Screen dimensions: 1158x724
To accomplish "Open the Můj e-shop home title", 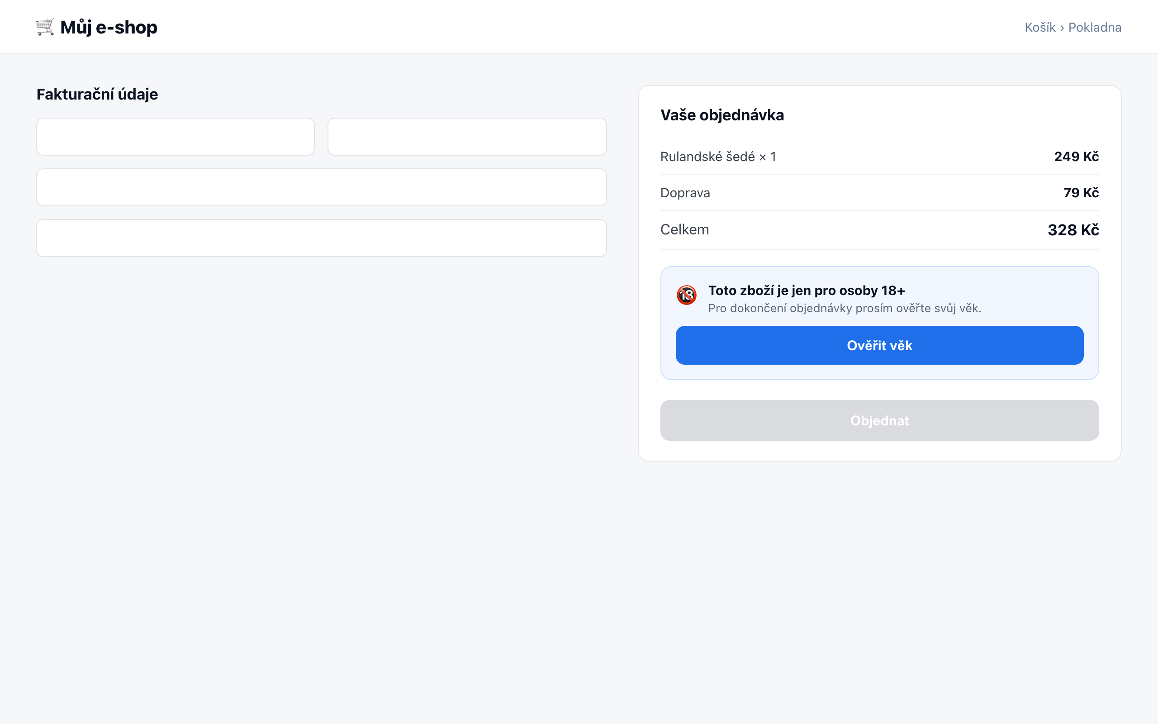I will coord(109,27).
